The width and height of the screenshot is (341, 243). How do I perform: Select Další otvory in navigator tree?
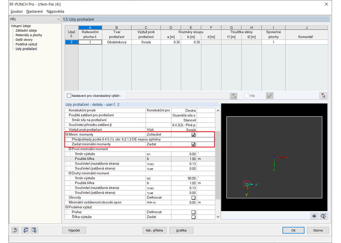click(x=24, y=39)
